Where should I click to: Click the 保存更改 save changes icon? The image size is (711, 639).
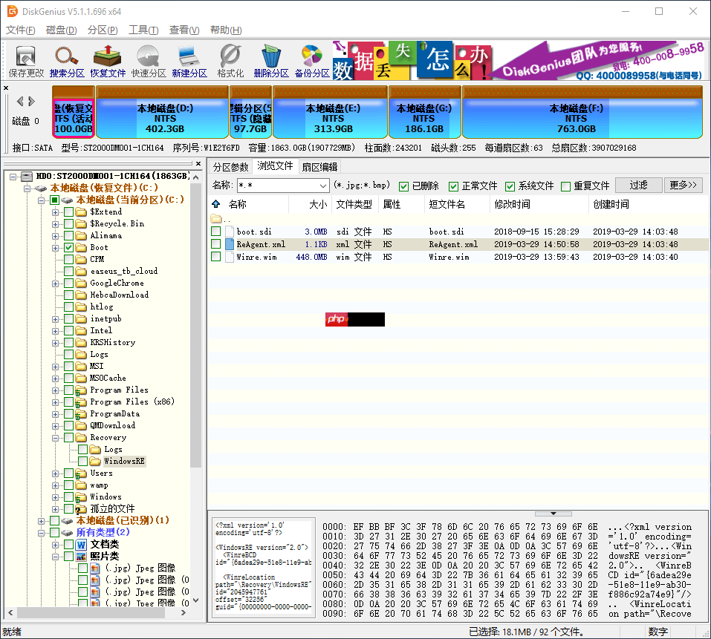pos(26,60)
